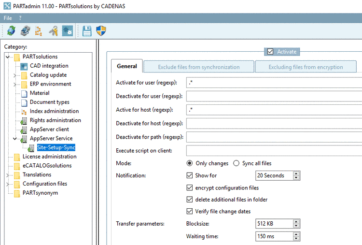Click the catalog update globe toolbar icon

click(x=11, y=31)
